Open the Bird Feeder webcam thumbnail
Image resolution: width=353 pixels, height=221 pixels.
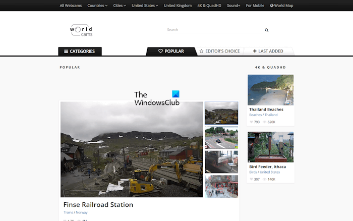click(271, 147)
